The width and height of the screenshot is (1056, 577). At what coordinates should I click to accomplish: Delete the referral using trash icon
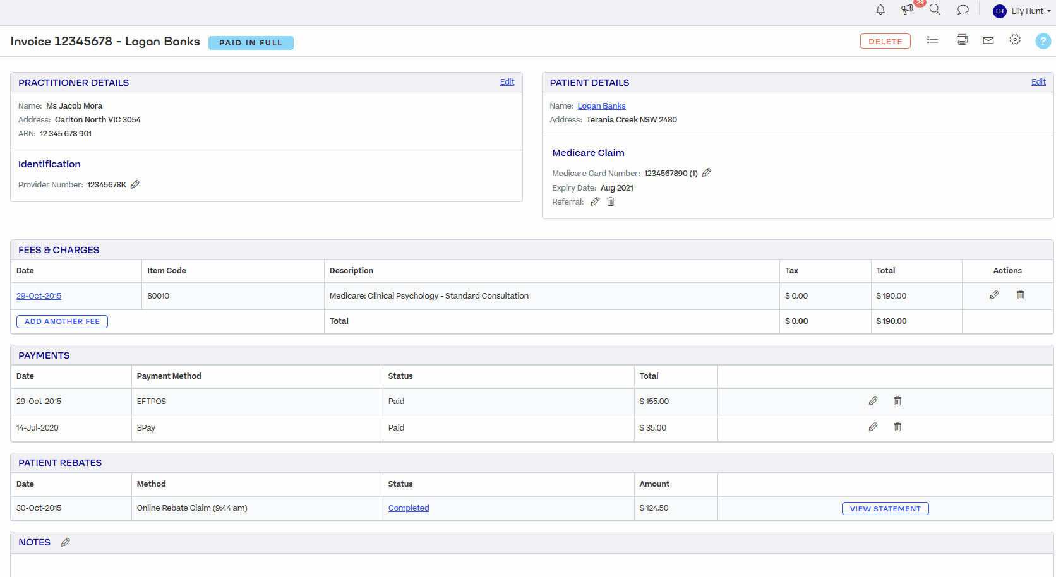pos(611,202)
